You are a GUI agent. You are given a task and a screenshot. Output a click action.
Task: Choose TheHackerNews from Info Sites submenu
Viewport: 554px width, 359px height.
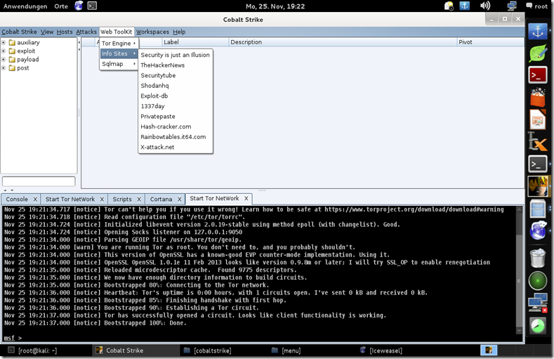(162, 65)
